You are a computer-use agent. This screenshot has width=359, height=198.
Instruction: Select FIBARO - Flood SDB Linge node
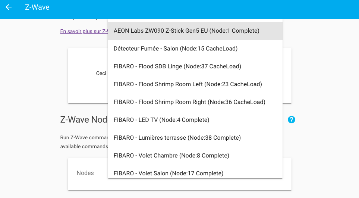point(177,66)
